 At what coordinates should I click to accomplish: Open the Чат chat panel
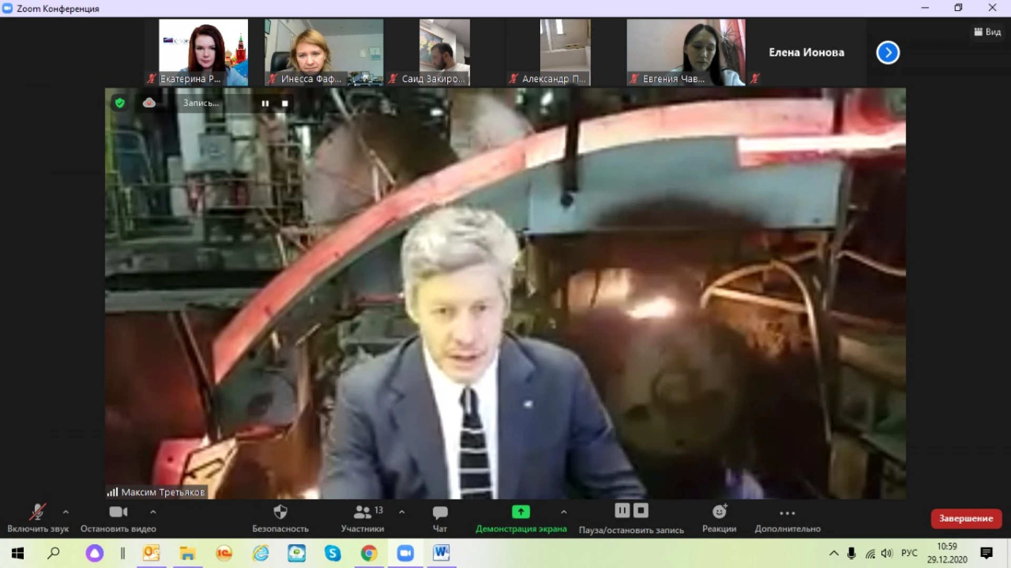click(440, 519)
